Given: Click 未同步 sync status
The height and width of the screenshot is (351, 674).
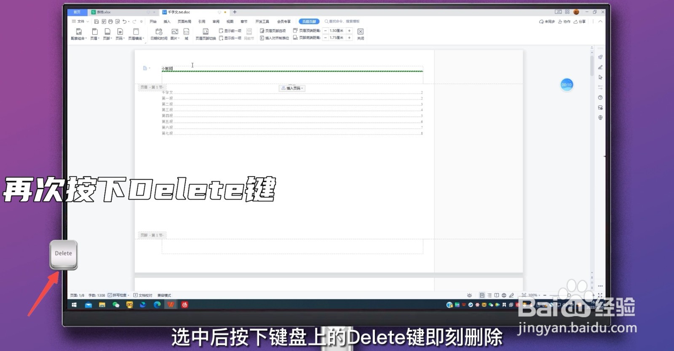Looking at the screenshot, I should [x=547, y=21].
